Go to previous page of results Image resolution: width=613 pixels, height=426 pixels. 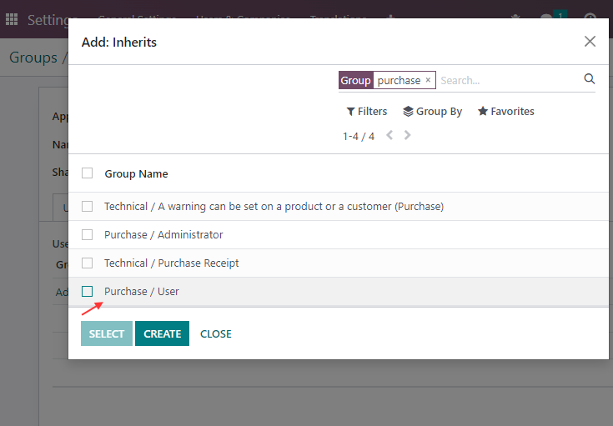point(389,135)
